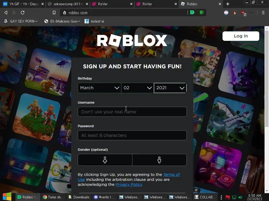Open the browser hamburger menu

point(263,13)
